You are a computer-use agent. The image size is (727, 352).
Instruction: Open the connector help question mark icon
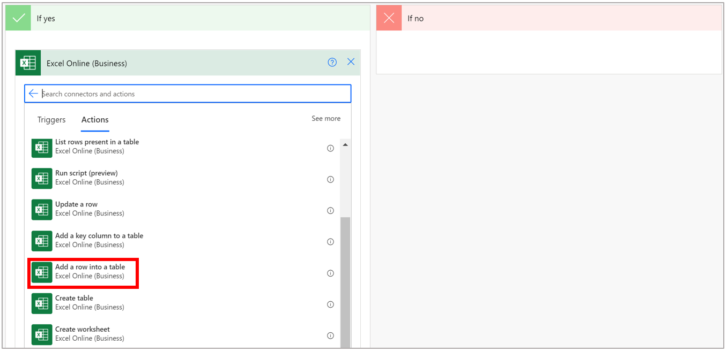coord(332,62)
